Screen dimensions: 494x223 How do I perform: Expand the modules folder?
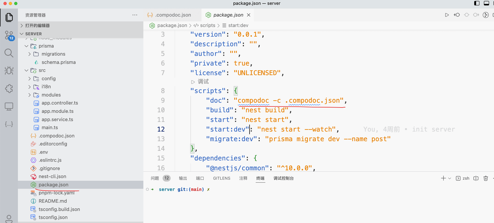pyautogui.click(x=29, y=95)
